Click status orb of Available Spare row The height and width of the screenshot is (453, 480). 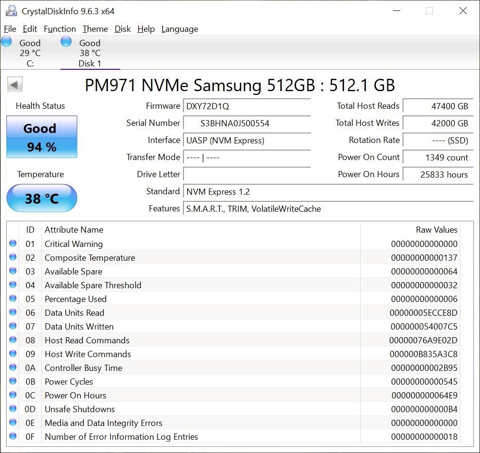click(x=13, y=271)
